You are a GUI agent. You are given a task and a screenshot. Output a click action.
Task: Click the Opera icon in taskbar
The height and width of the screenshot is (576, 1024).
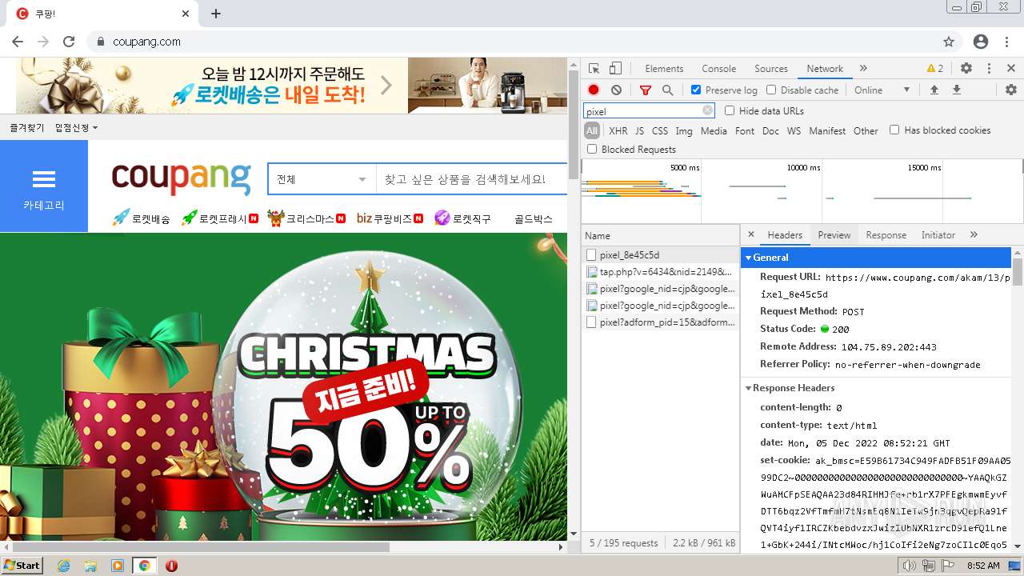pyautogui.click(x=171, y=566)
